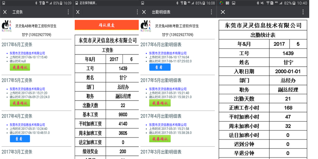Select 出勤天数 value 22 in payslip
The image size is (318, 159).
click(x=122, y=105)
